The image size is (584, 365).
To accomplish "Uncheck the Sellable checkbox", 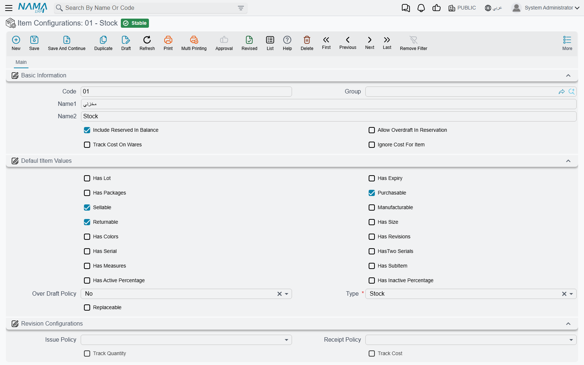I will click(x=87, y=207).
